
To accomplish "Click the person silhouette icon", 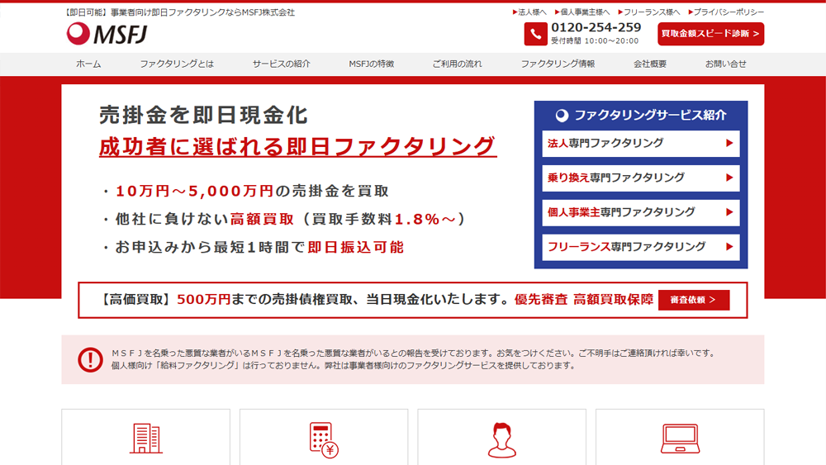I will (x=501, y=440).
